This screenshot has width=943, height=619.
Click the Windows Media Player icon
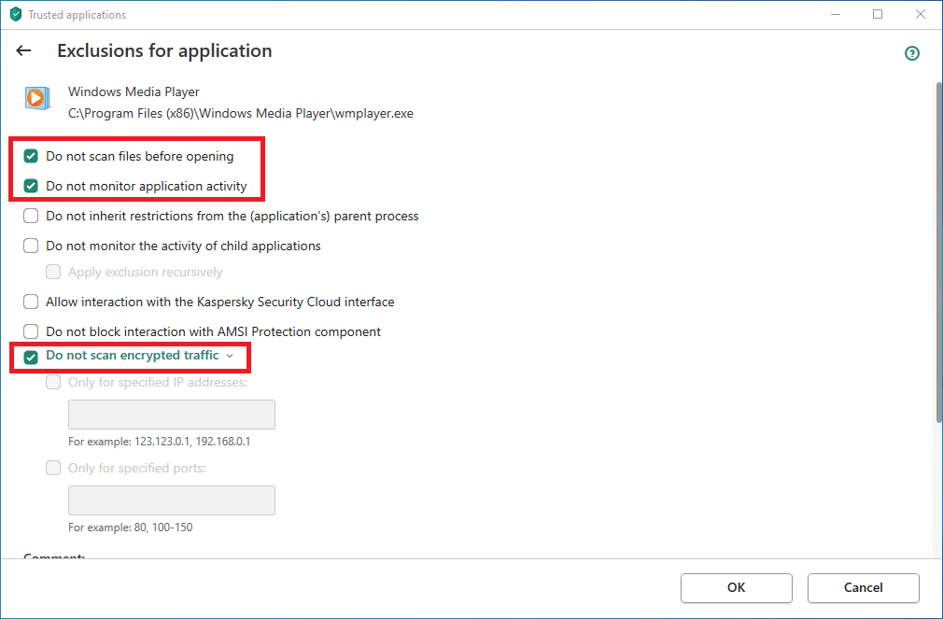pos(36,97)
